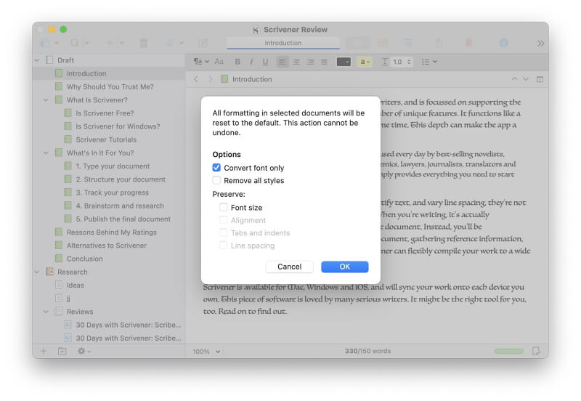Click the 330/150 words counter

click(x=367, y=351)
